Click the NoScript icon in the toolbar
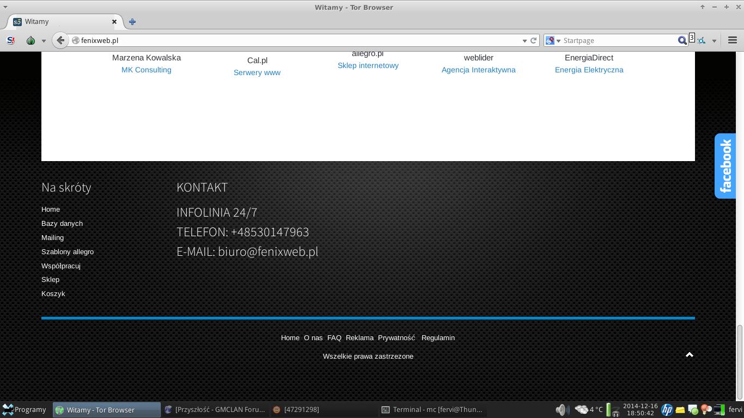Screen dimensions: 744x418 (x=10, y=40)
